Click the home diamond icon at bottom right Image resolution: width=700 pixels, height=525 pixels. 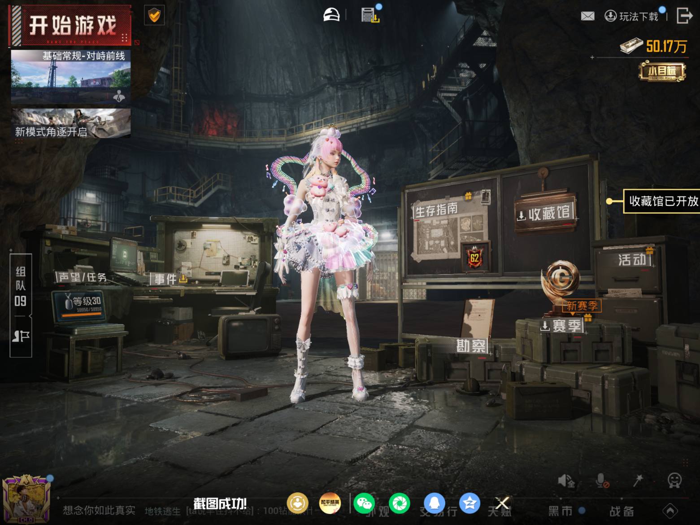(670, 511)
